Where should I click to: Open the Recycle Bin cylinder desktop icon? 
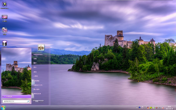pos(5,44)
